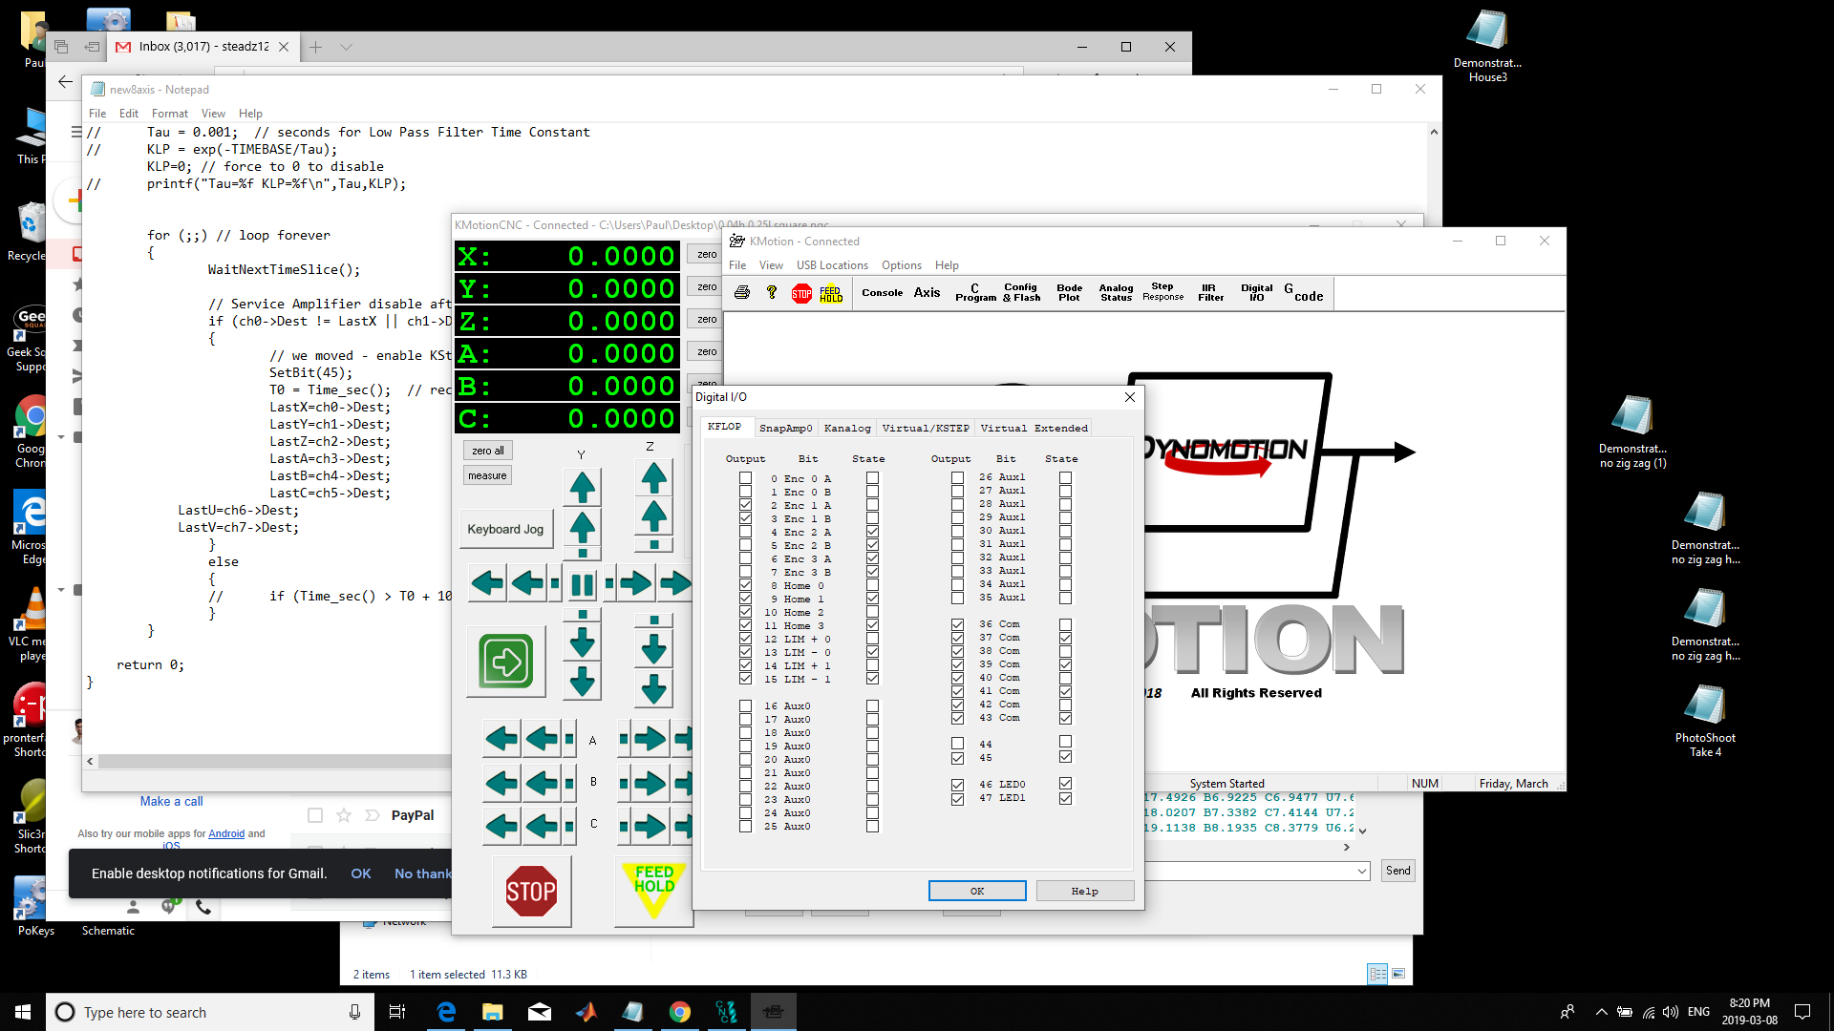Image resolution: width=1834 pixels, height=1031 pixels.
Task: Open the IIR Filter screen
Action: 1210,292
